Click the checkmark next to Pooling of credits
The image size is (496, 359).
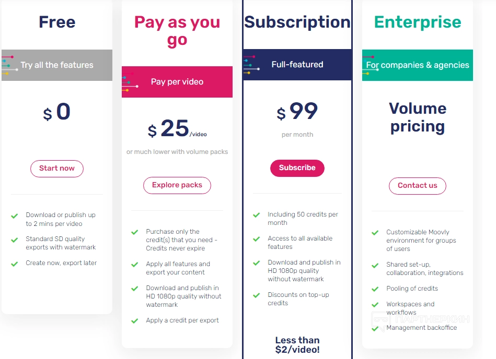(375, 289)
